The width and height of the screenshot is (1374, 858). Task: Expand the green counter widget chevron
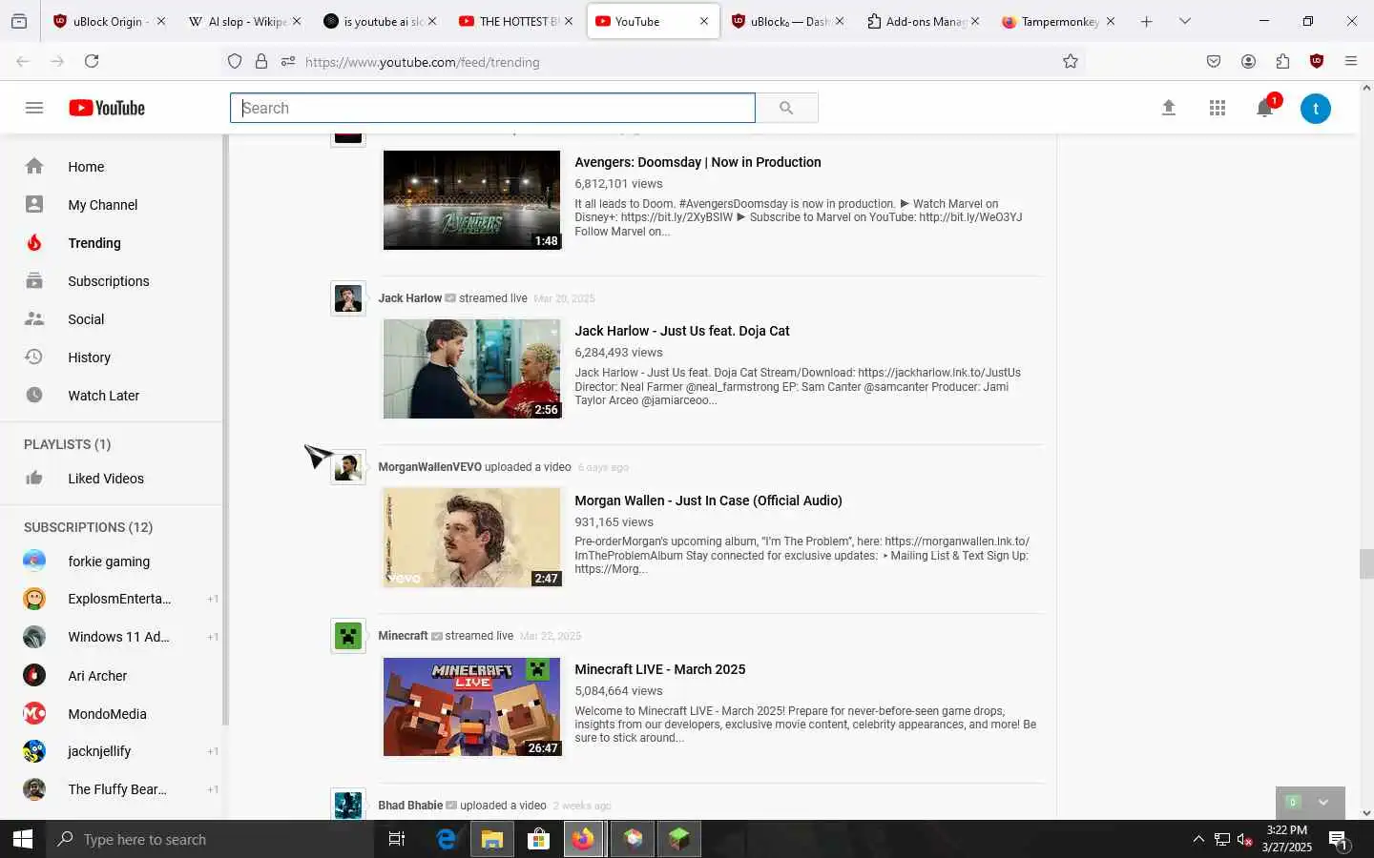[x=1323, y=802]
